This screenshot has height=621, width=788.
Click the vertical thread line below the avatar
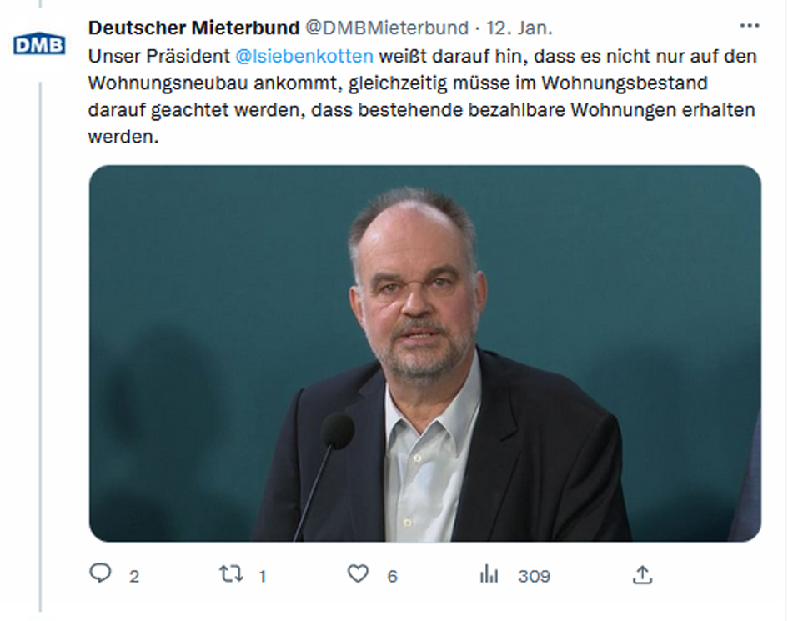[x=39, y=333]
